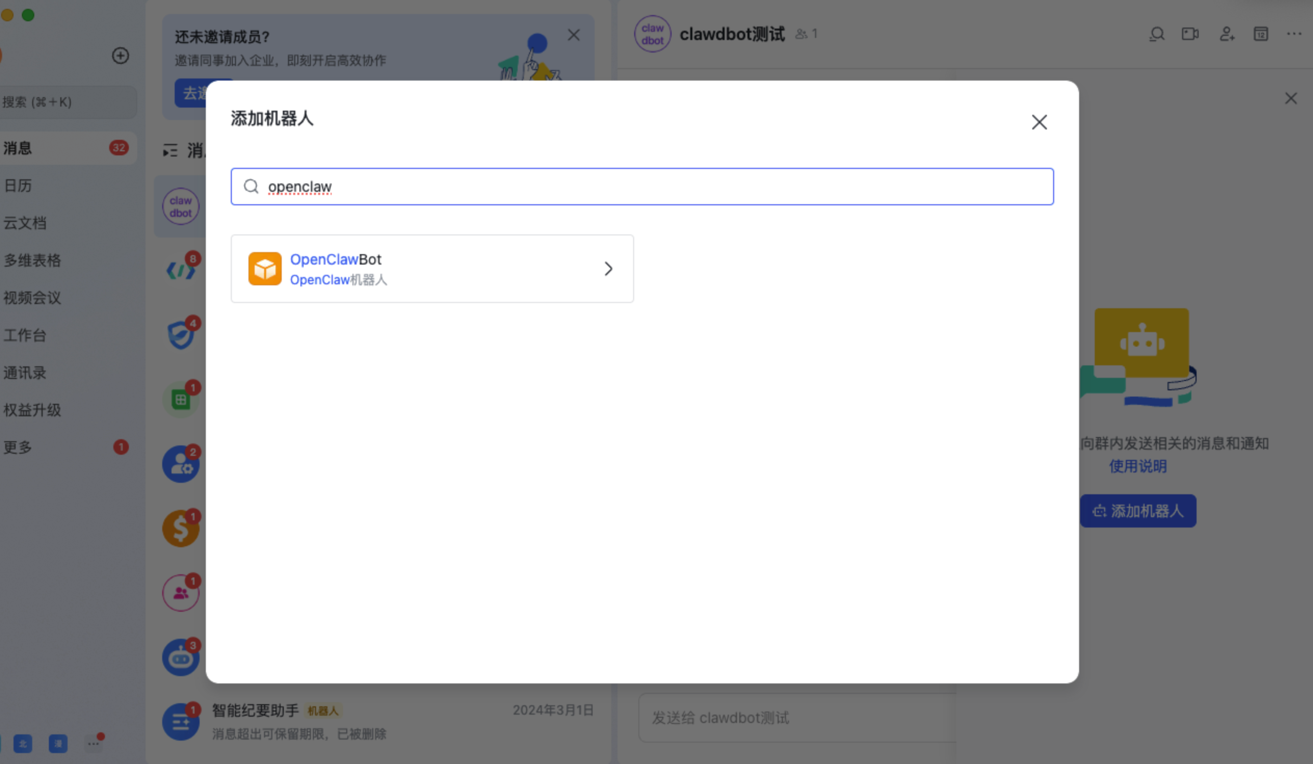Click the plus create button in sidebar

121,56
